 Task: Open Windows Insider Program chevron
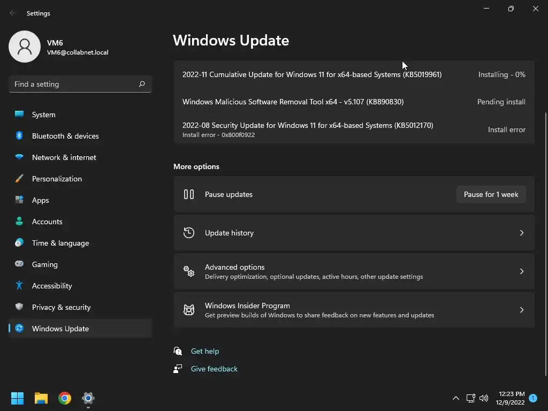522,310
